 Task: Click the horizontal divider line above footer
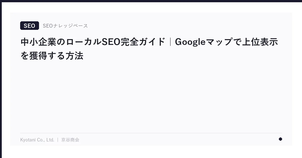pyautogui.click(x=151, y=133)
